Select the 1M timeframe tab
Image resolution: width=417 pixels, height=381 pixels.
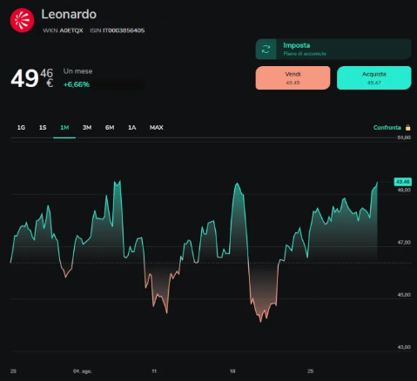(x=64, y=128)
